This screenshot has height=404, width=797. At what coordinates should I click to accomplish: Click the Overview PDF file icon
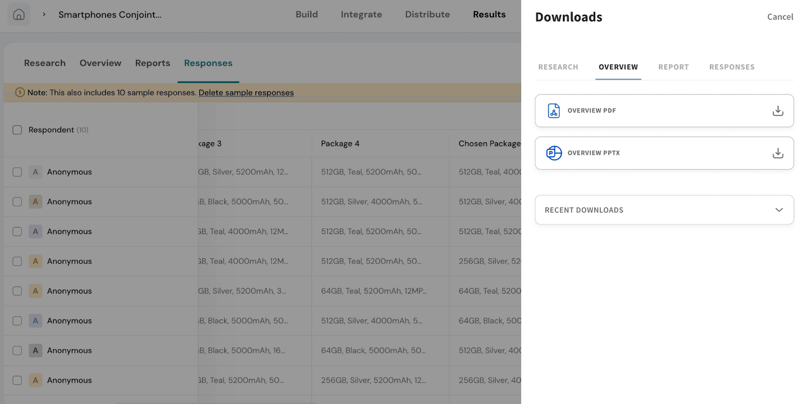click(553, 110)
